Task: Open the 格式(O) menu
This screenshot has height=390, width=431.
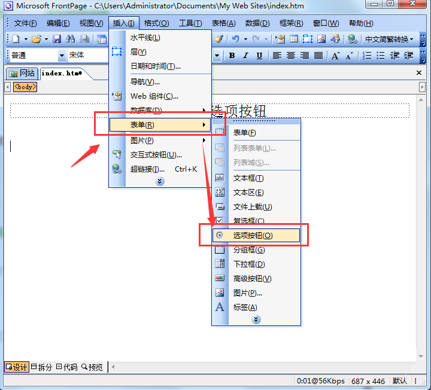Action: coord(156,23)
